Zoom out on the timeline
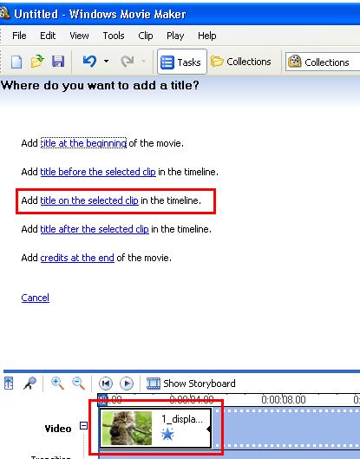Screen dimensions: 360x459 78,384
